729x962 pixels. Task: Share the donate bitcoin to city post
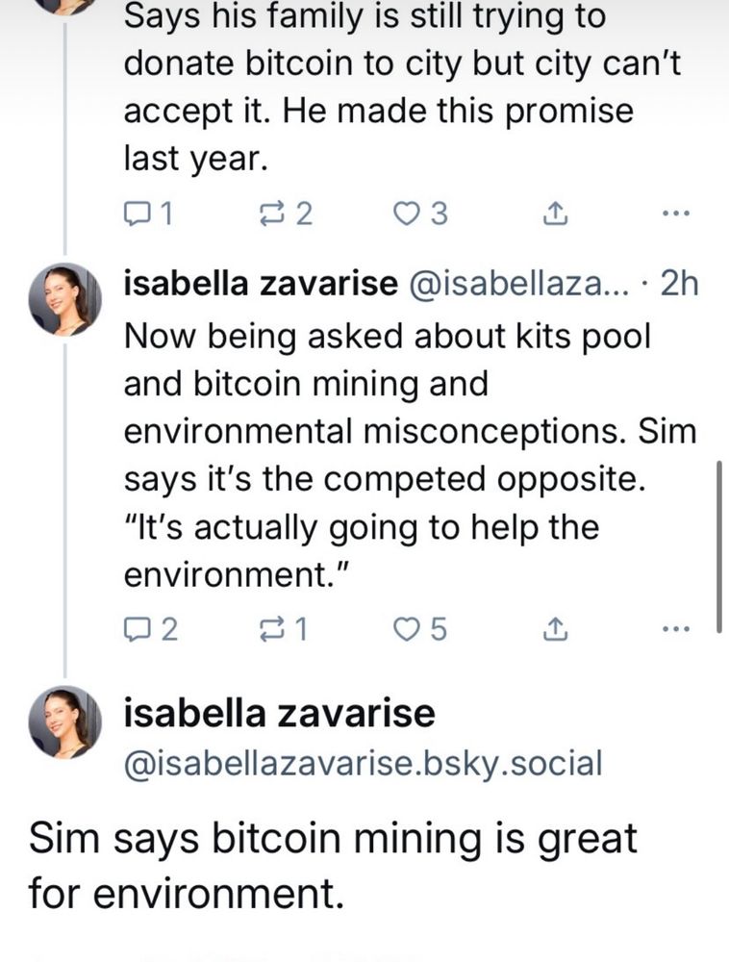[553, 215]
